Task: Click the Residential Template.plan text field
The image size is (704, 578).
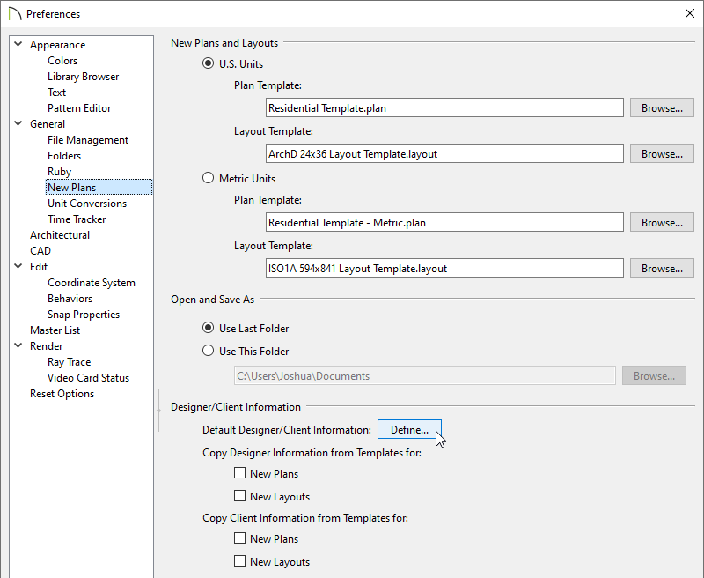Action: (444, 107)
